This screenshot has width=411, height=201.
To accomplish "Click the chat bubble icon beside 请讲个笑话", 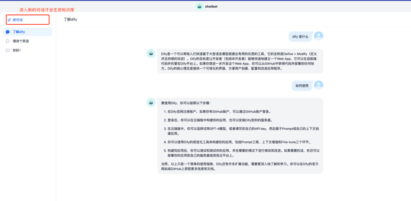I will (8, 41).
